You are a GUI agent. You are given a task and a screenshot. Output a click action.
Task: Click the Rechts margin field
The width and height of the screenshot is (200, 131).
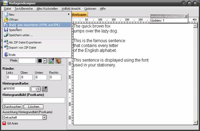[x=55, y=77]
